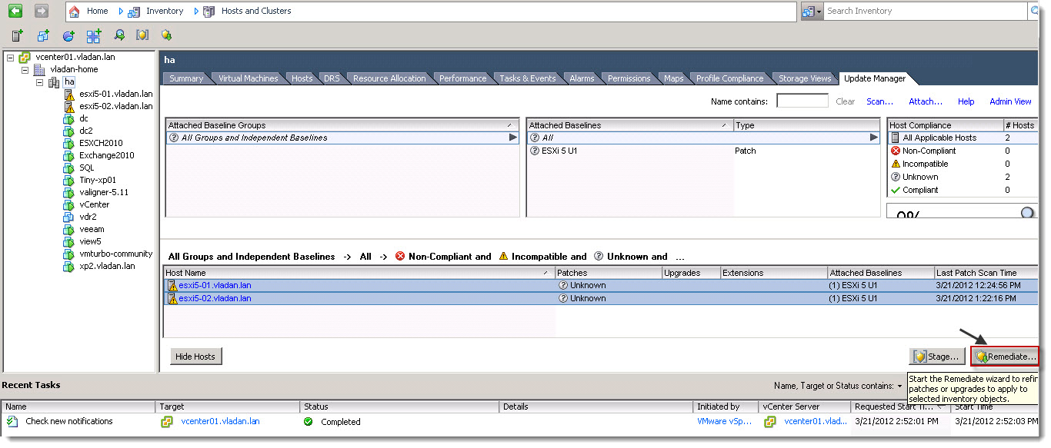1051x448 pixels.
Task: Click the Incompatible warning icon in Host Compliance
Action: pos(895,164)
